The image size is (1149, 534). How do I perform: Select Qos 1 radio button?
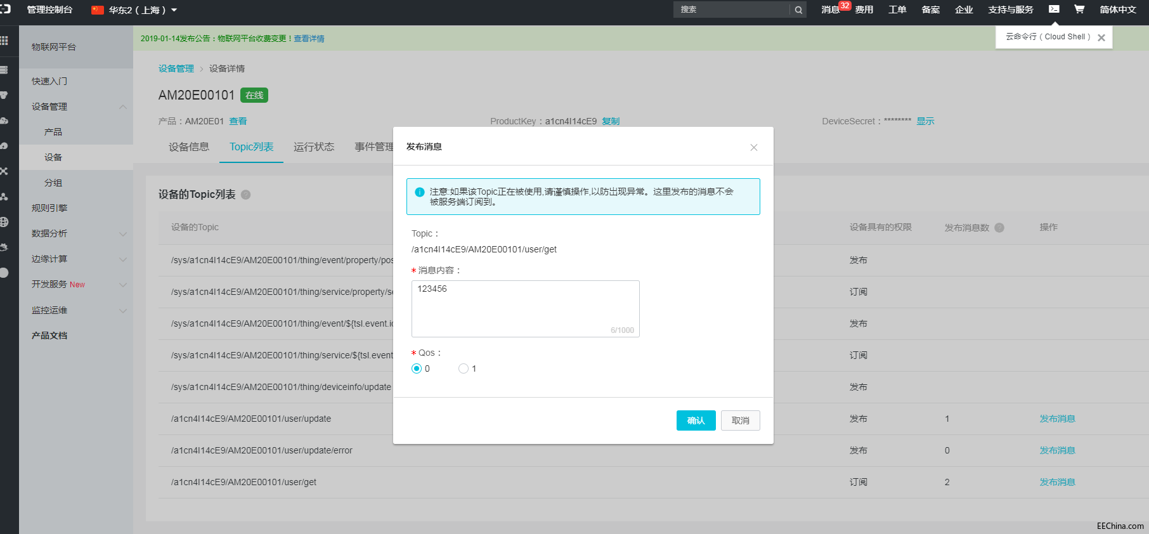click(x=464, y=368)
